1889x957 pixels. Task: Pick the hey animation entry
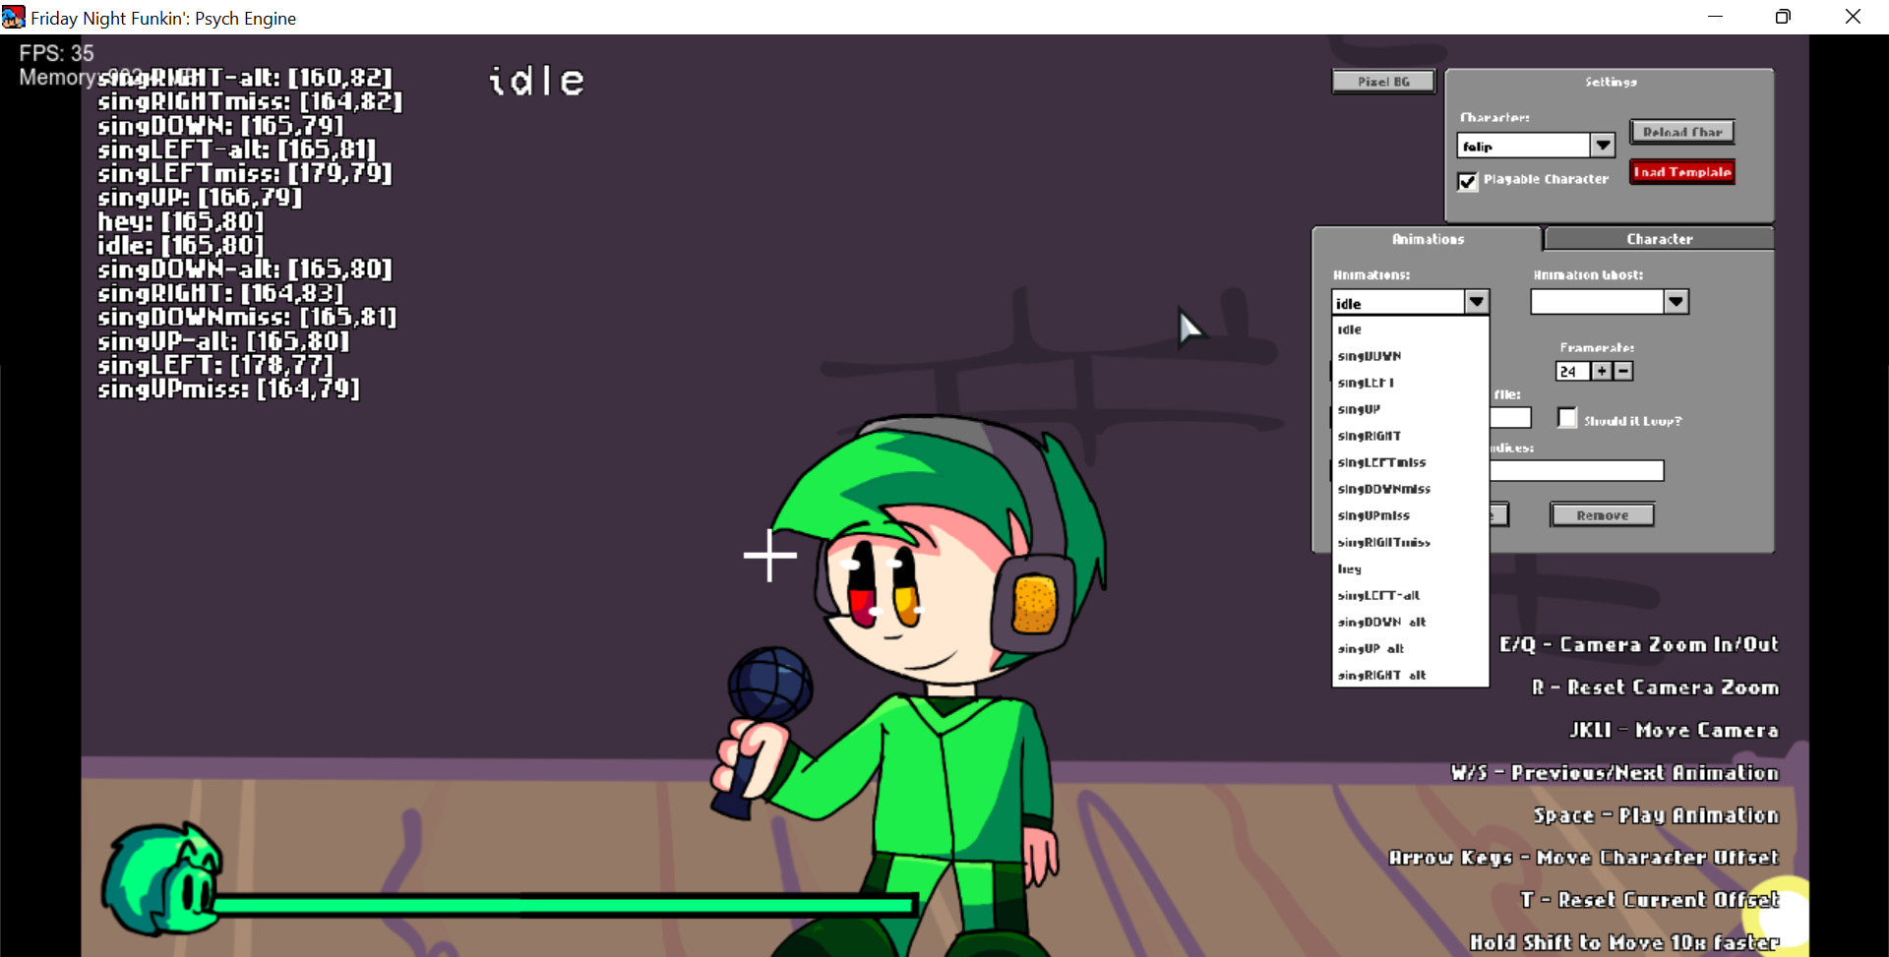pyautogui.click(x=1410, y=568)
